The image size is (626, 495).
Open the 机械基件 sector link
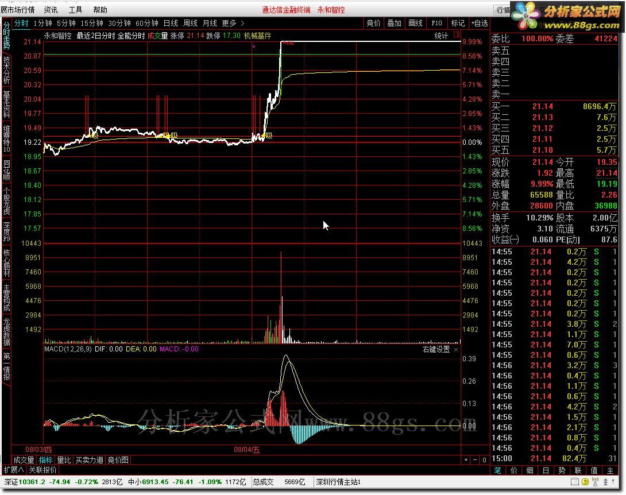[257, 36]
